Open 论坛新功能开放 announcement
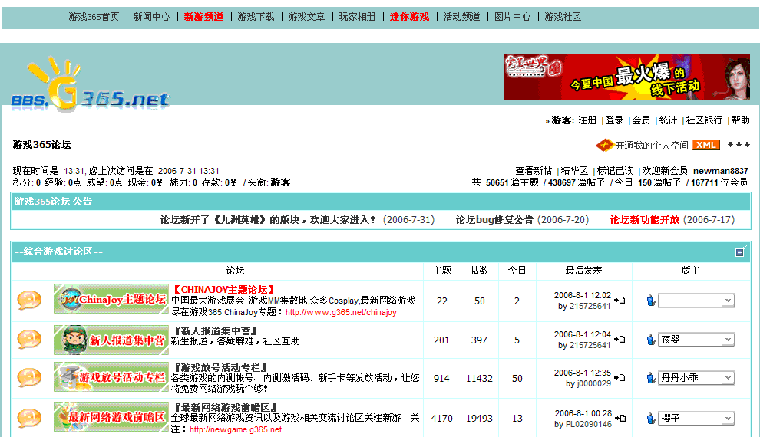 click(645, 220)
